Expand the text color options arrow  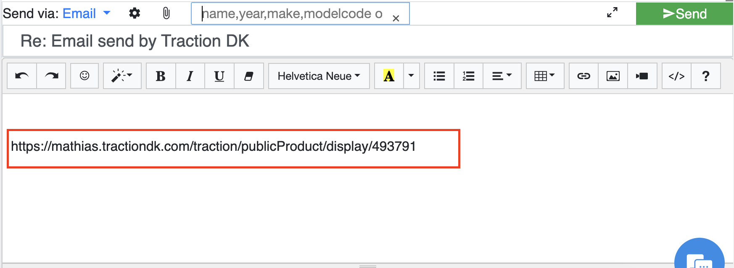click(x=412, y=76)
